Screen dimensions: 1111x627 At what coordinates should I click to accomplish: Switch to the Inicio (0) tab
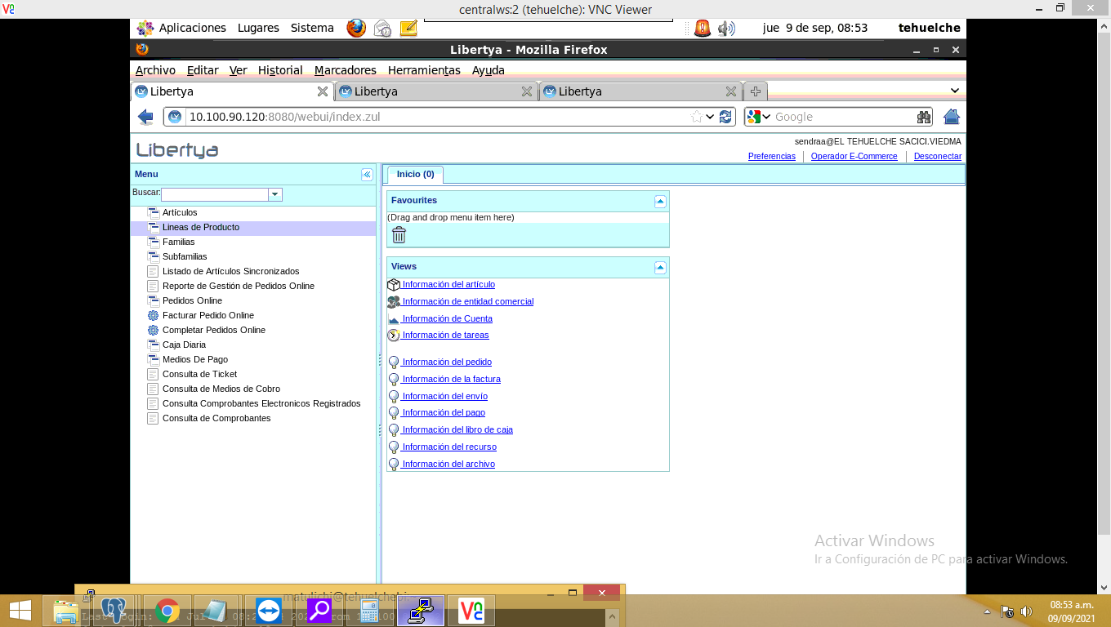pyautogui.click(x=415, y=174)
